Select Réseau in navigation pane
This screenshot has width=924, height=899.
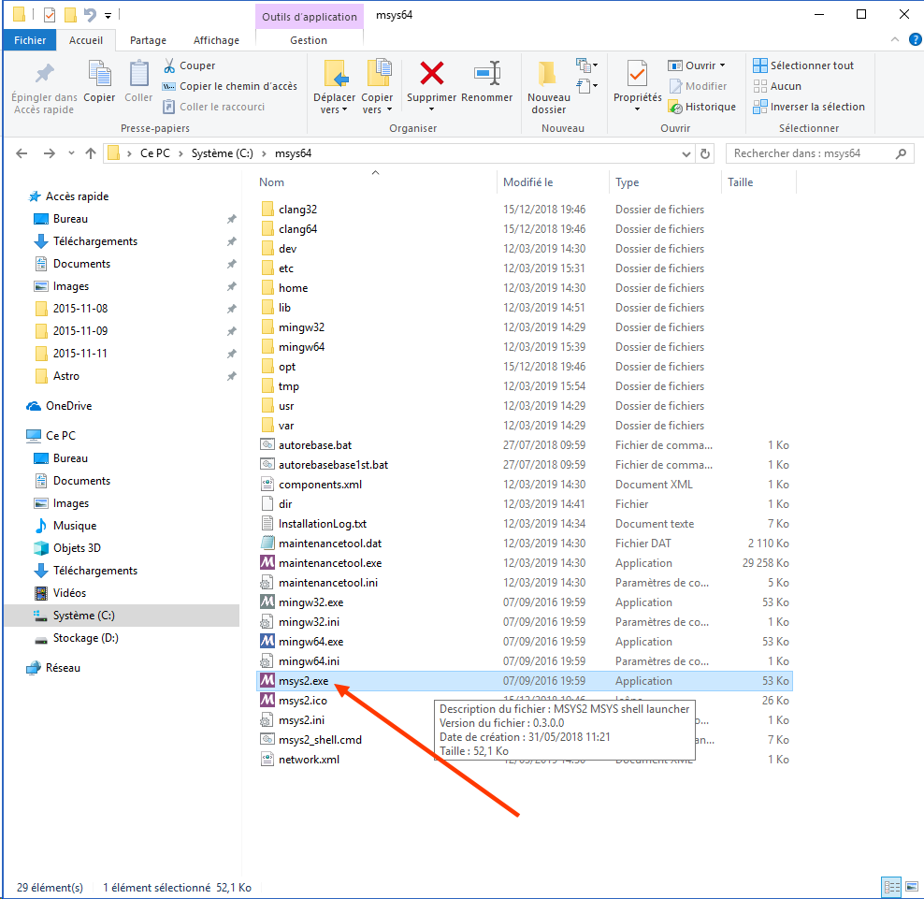[63, 667]
